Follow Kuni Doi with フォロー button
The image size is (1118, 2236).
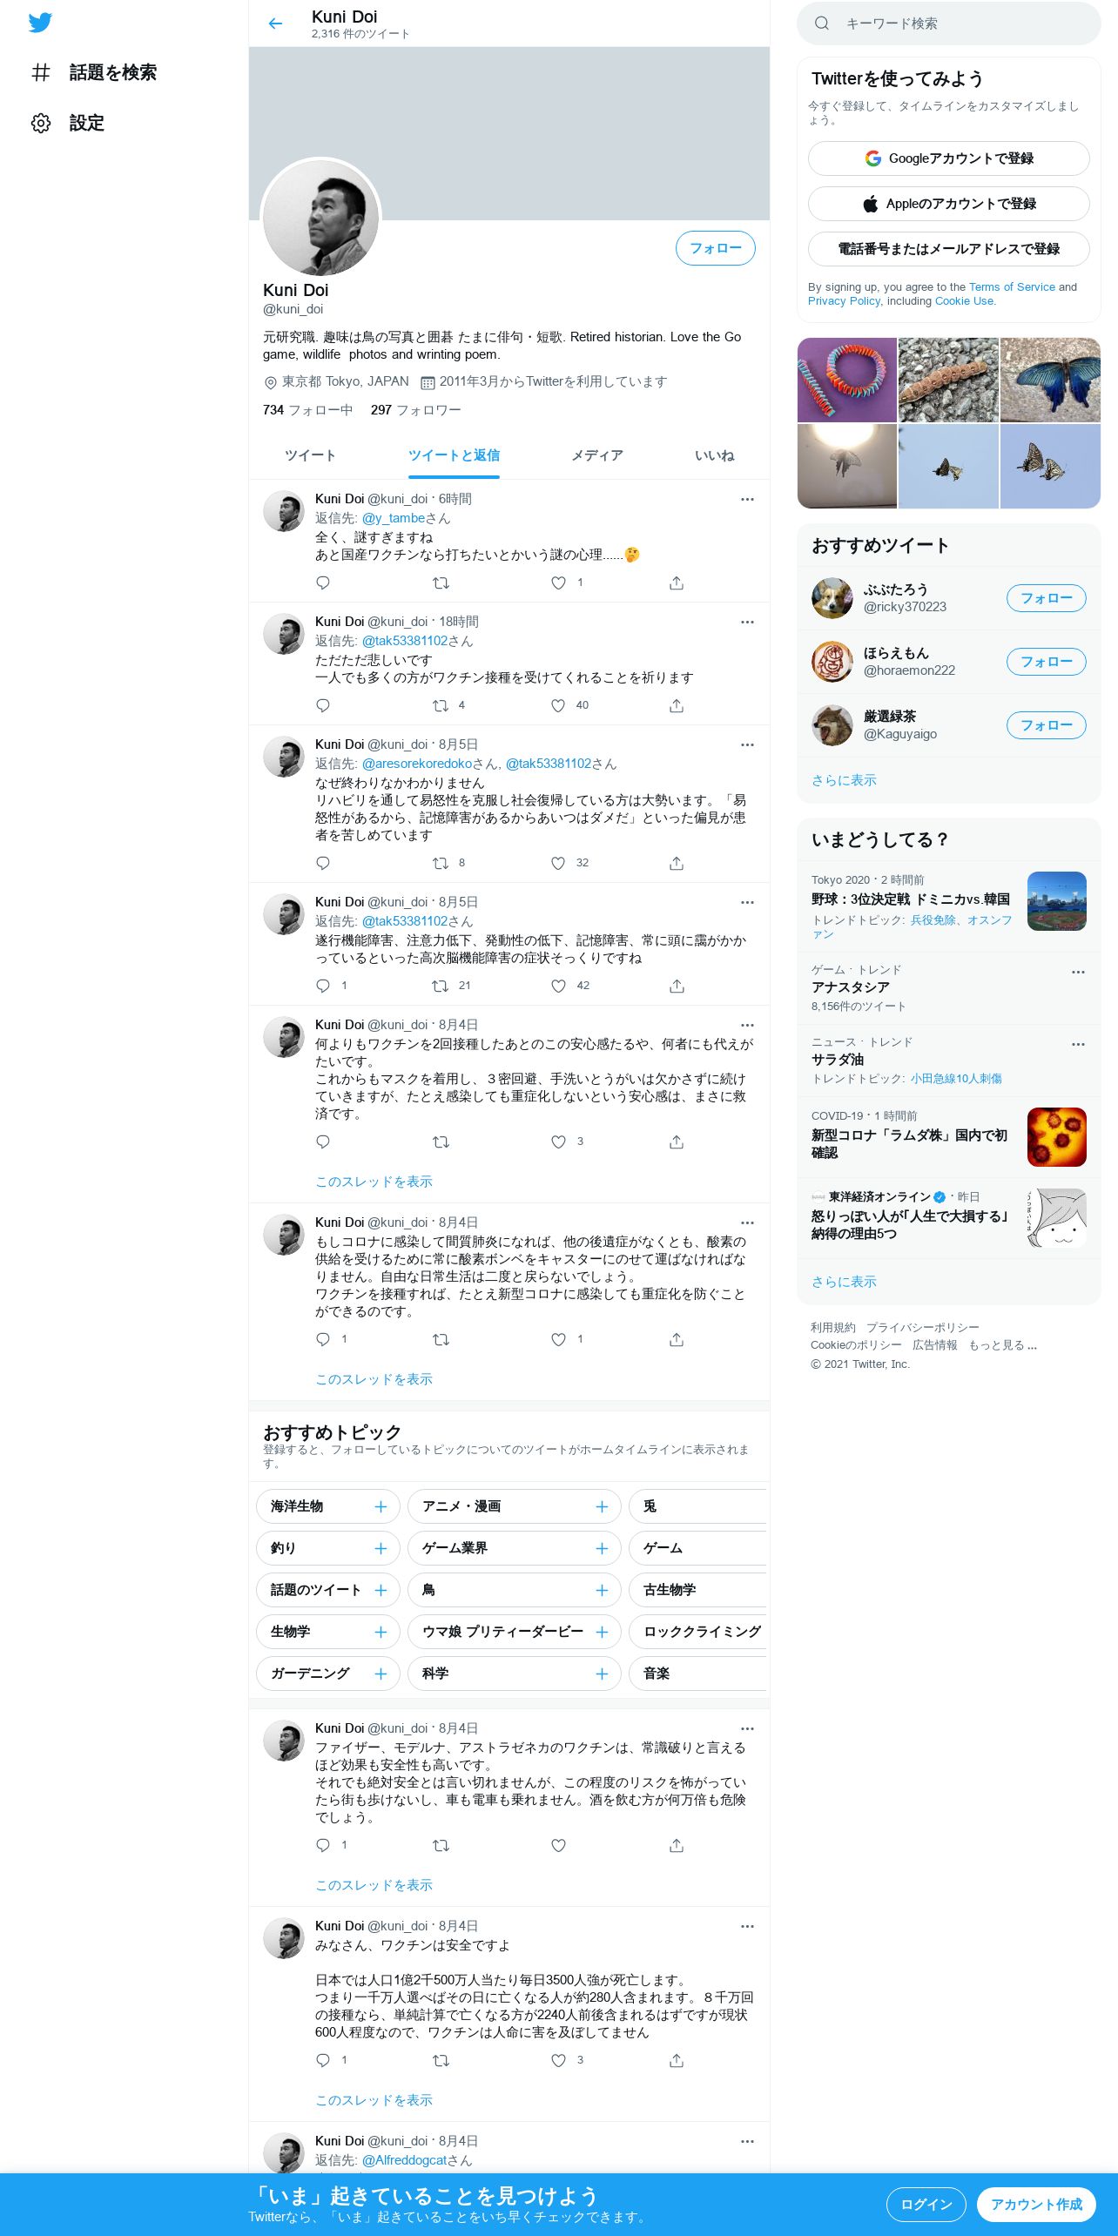716,248
